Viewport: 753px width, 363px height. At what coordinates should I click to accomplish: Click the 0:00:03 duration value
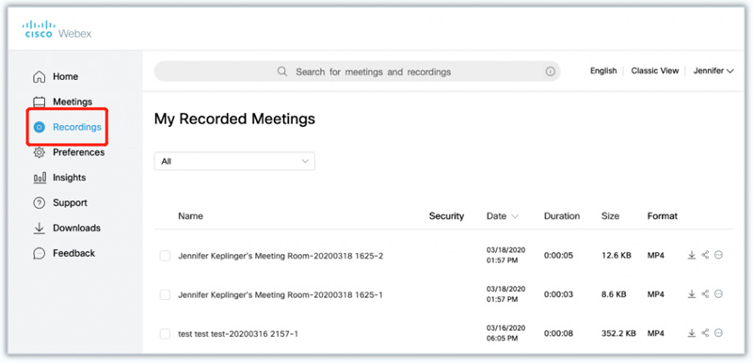click(x=558, y=294)
